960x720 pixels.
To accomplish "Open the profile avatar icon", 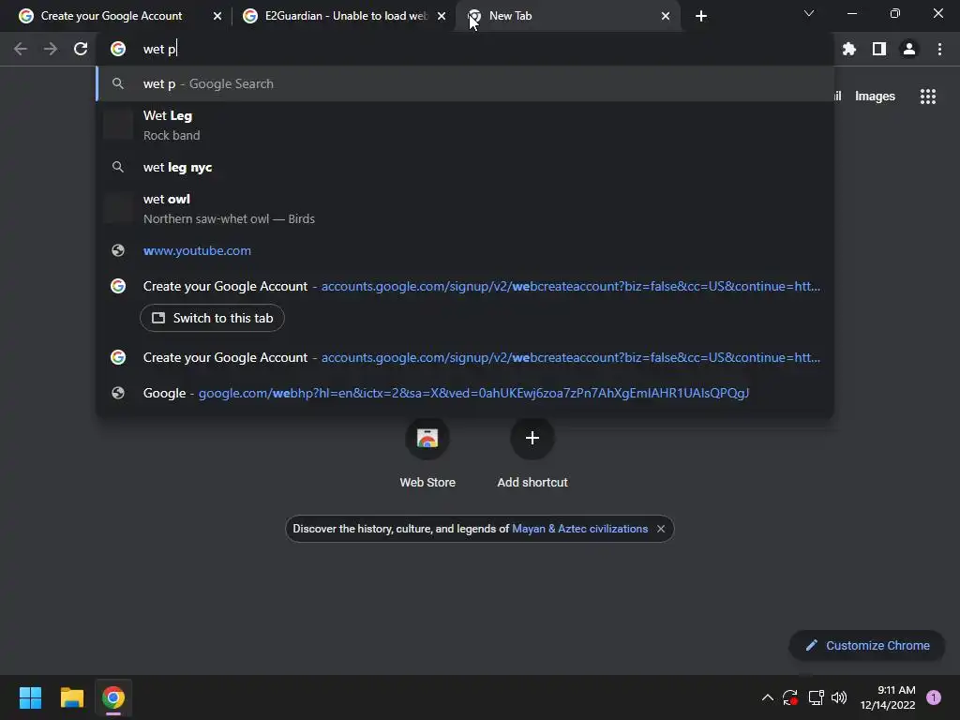I will pos(909,49).
